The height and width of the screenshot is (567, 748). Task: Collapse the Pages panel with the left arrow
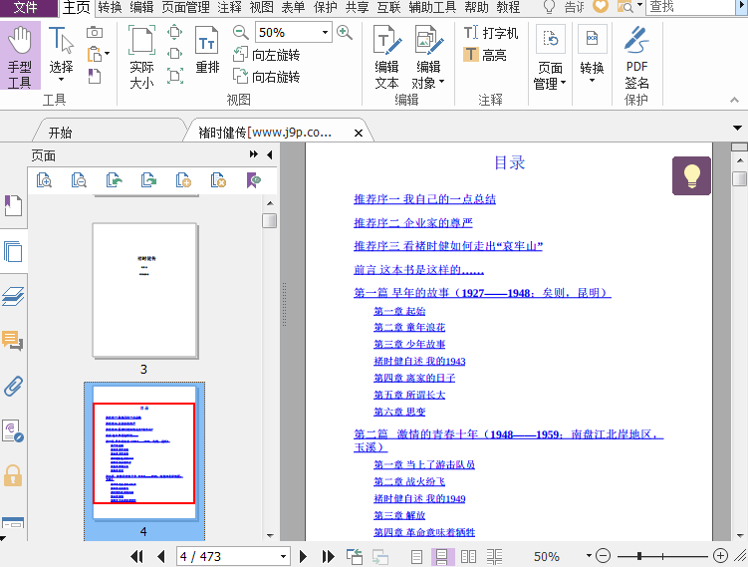tap(270, 154)
